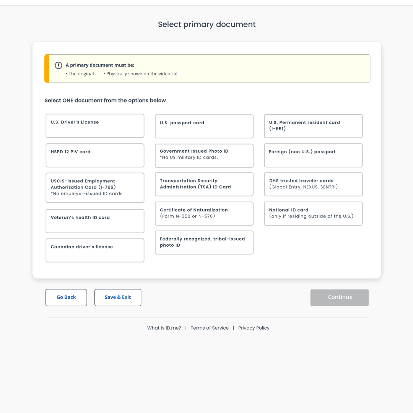413x413 pixels.
Task: Open the Privacy Policy page
Action: (254, 328)
